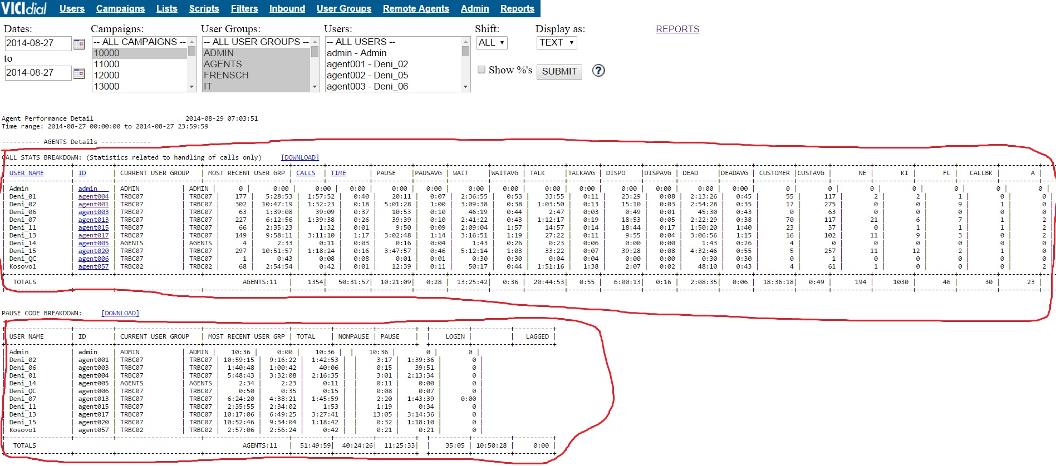The image size is (1056, 466).
Task: Open agent005 ID link in call stats
Action: tap(94, 244)
